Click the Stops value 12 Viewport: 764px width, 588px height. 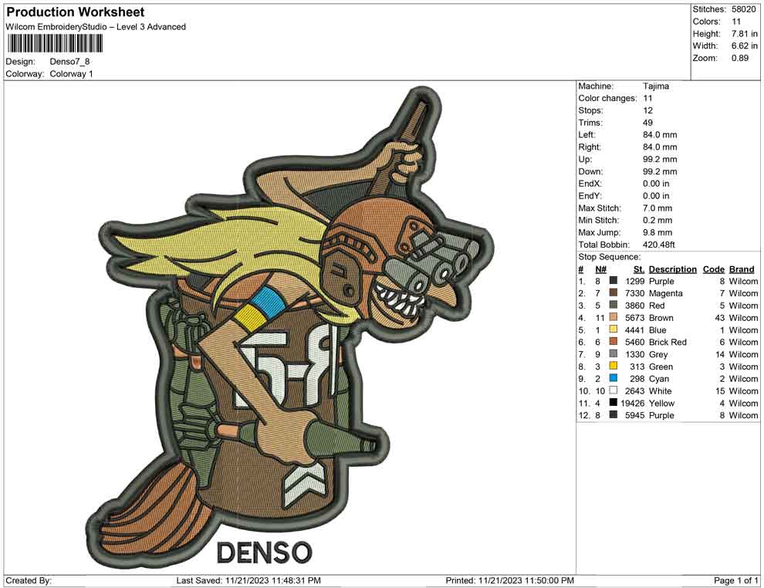click(x=647, y=110)
